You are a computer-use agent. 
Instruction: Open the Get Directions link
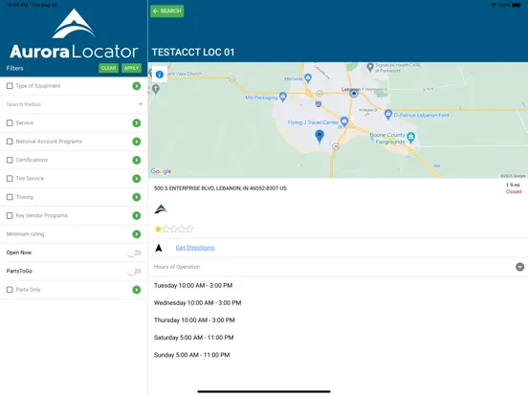pos(195,248)
